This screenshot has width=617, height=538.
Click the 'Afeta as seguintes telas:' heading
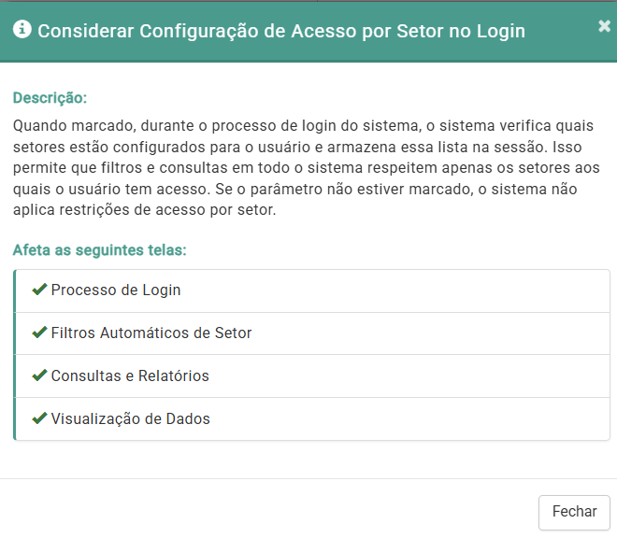100,250
